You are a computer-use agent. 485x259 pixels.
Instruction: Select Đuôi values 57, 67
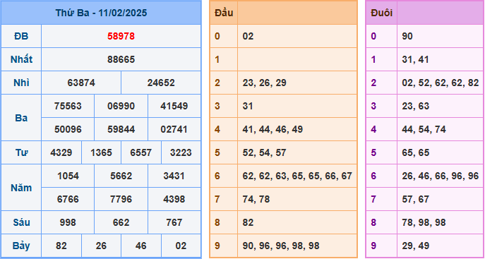click(x=415, y=199)
